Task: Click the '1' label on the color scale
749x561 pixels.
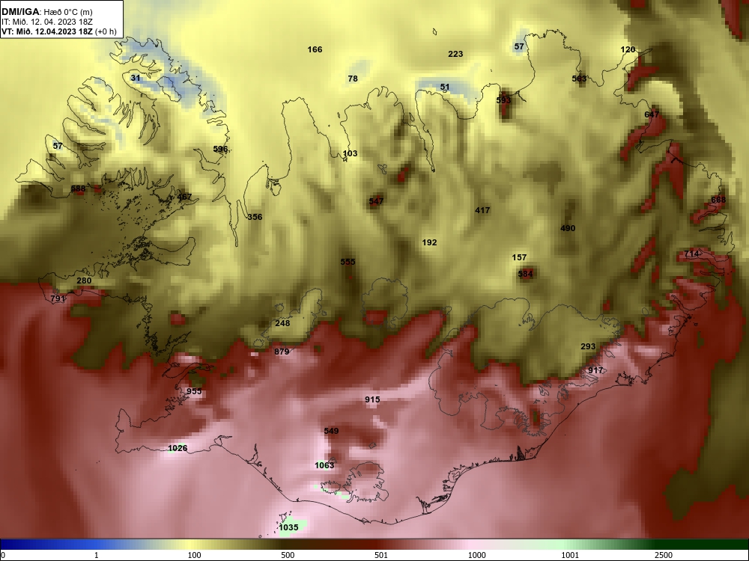Action: click(97, 555)
